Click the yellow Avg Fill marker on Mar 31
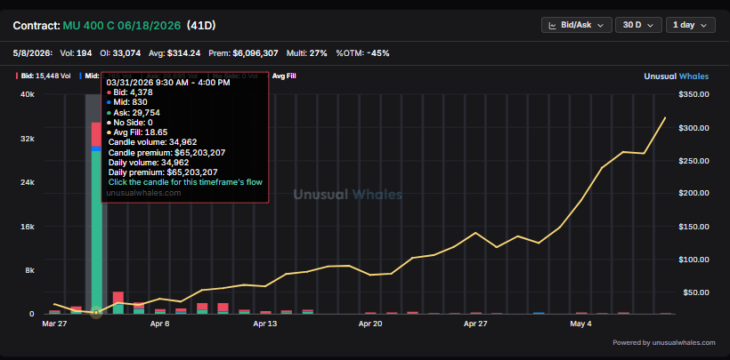The image size is (730, 360). point(96,313)
